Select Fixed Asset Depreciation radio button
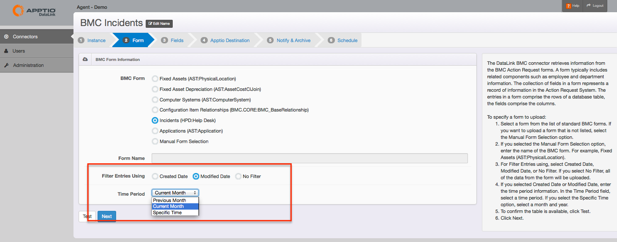Image resolution: width=617 pixels, height=242 pixels. 155,89
